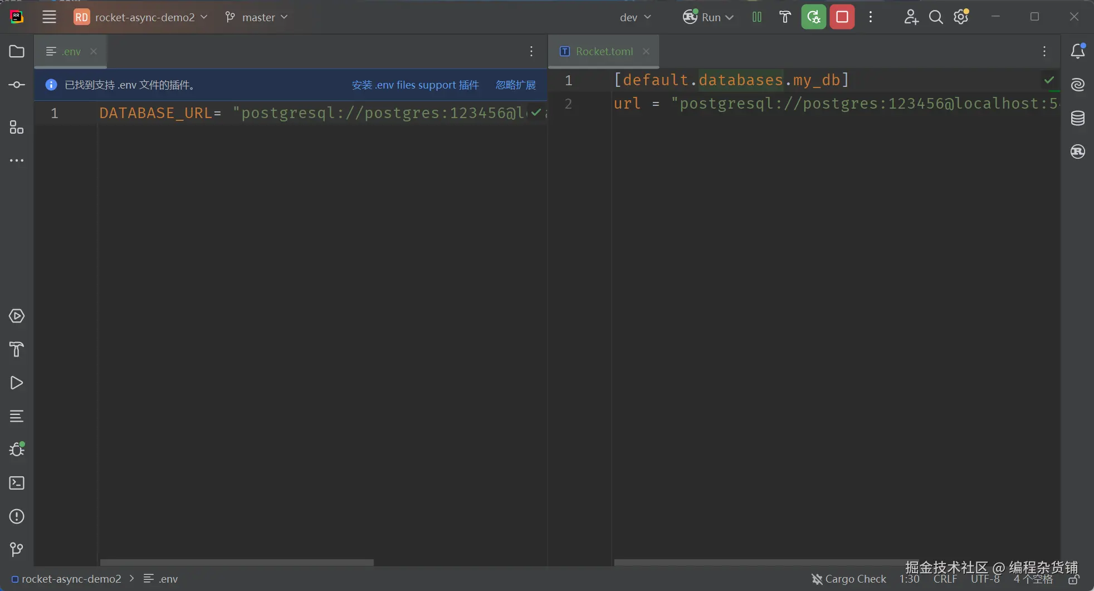Click the rocket-async-demo2 breadcrumb
The width and height of the screenshot is (1094, 591).
coord(66,579)
